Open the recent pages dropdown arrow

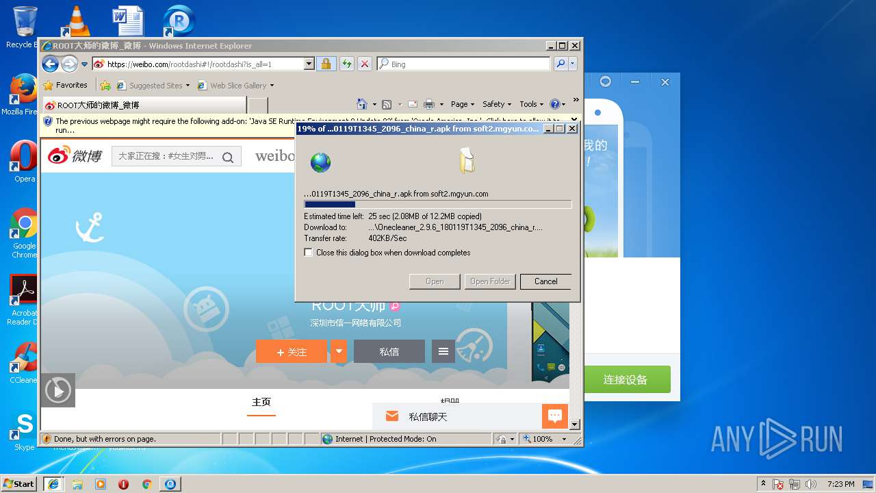(84, 64)
